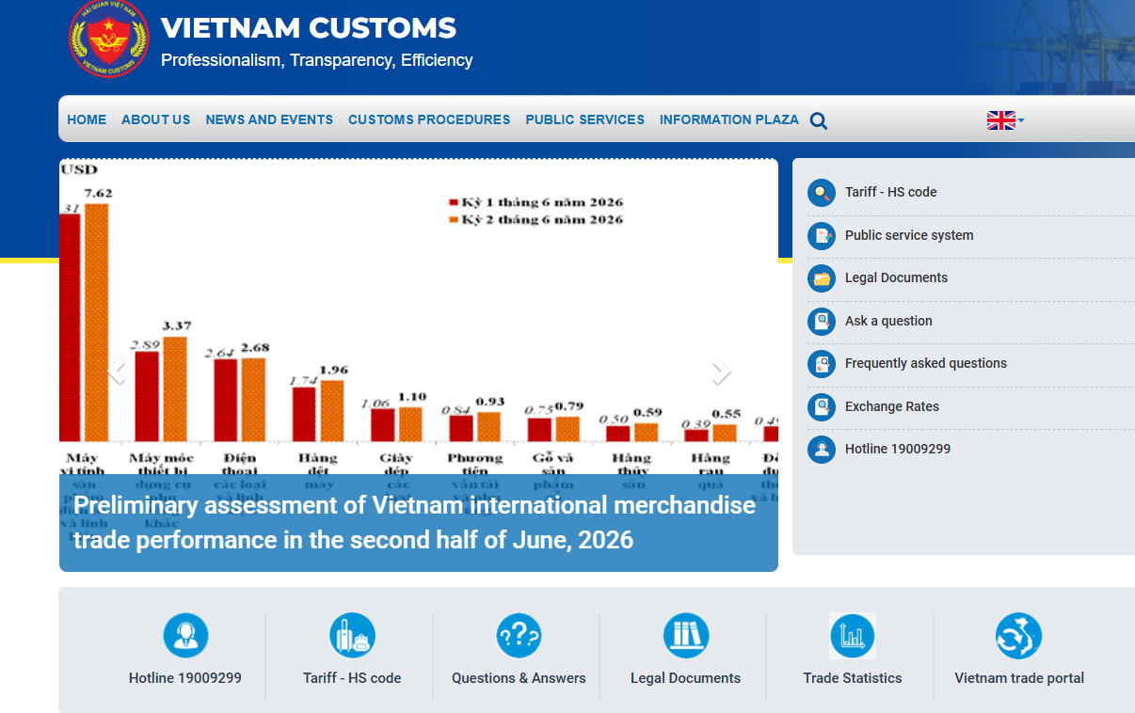Click the Public service system sidebar icon
The width and height of the screenshot is (1135, 713).
click(x=822, y=236)
